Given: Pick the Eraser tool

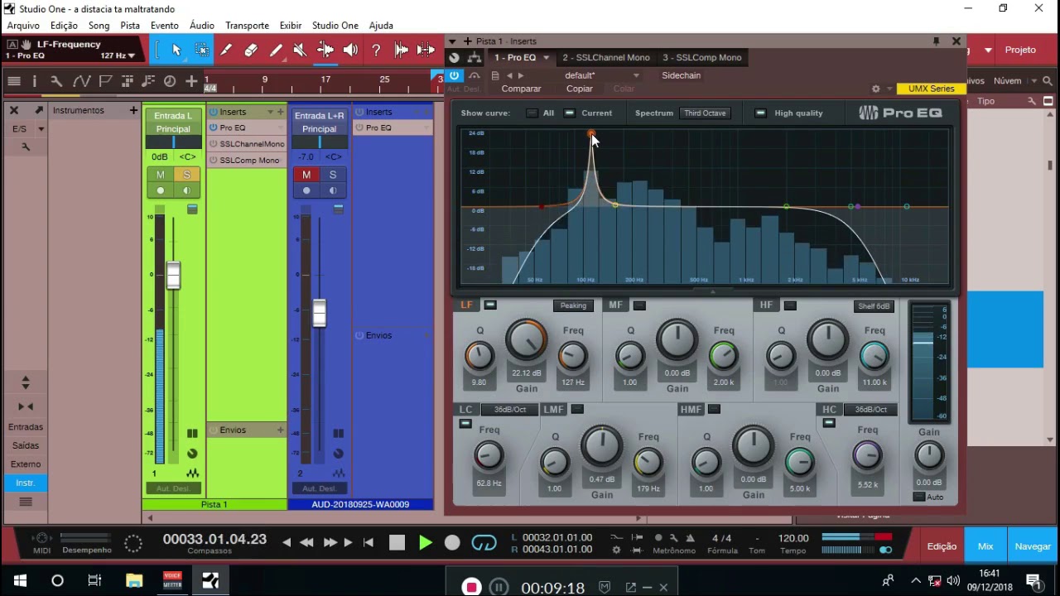Looking at the screenshot, I should 251,50.
